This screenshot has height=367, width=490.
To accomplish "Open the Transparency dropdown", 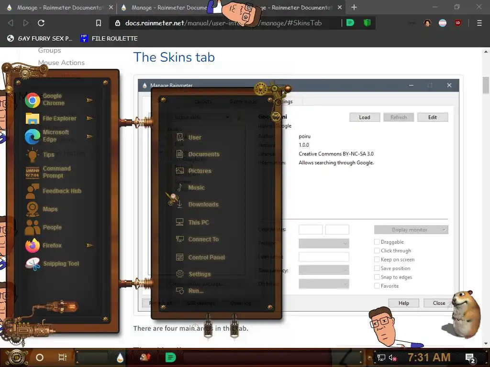I will 324,270.
